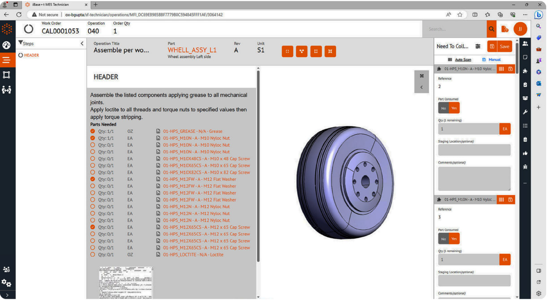
Task: Click the document thumbnail below Parts Needed list
Action: (x=126, y=283)
